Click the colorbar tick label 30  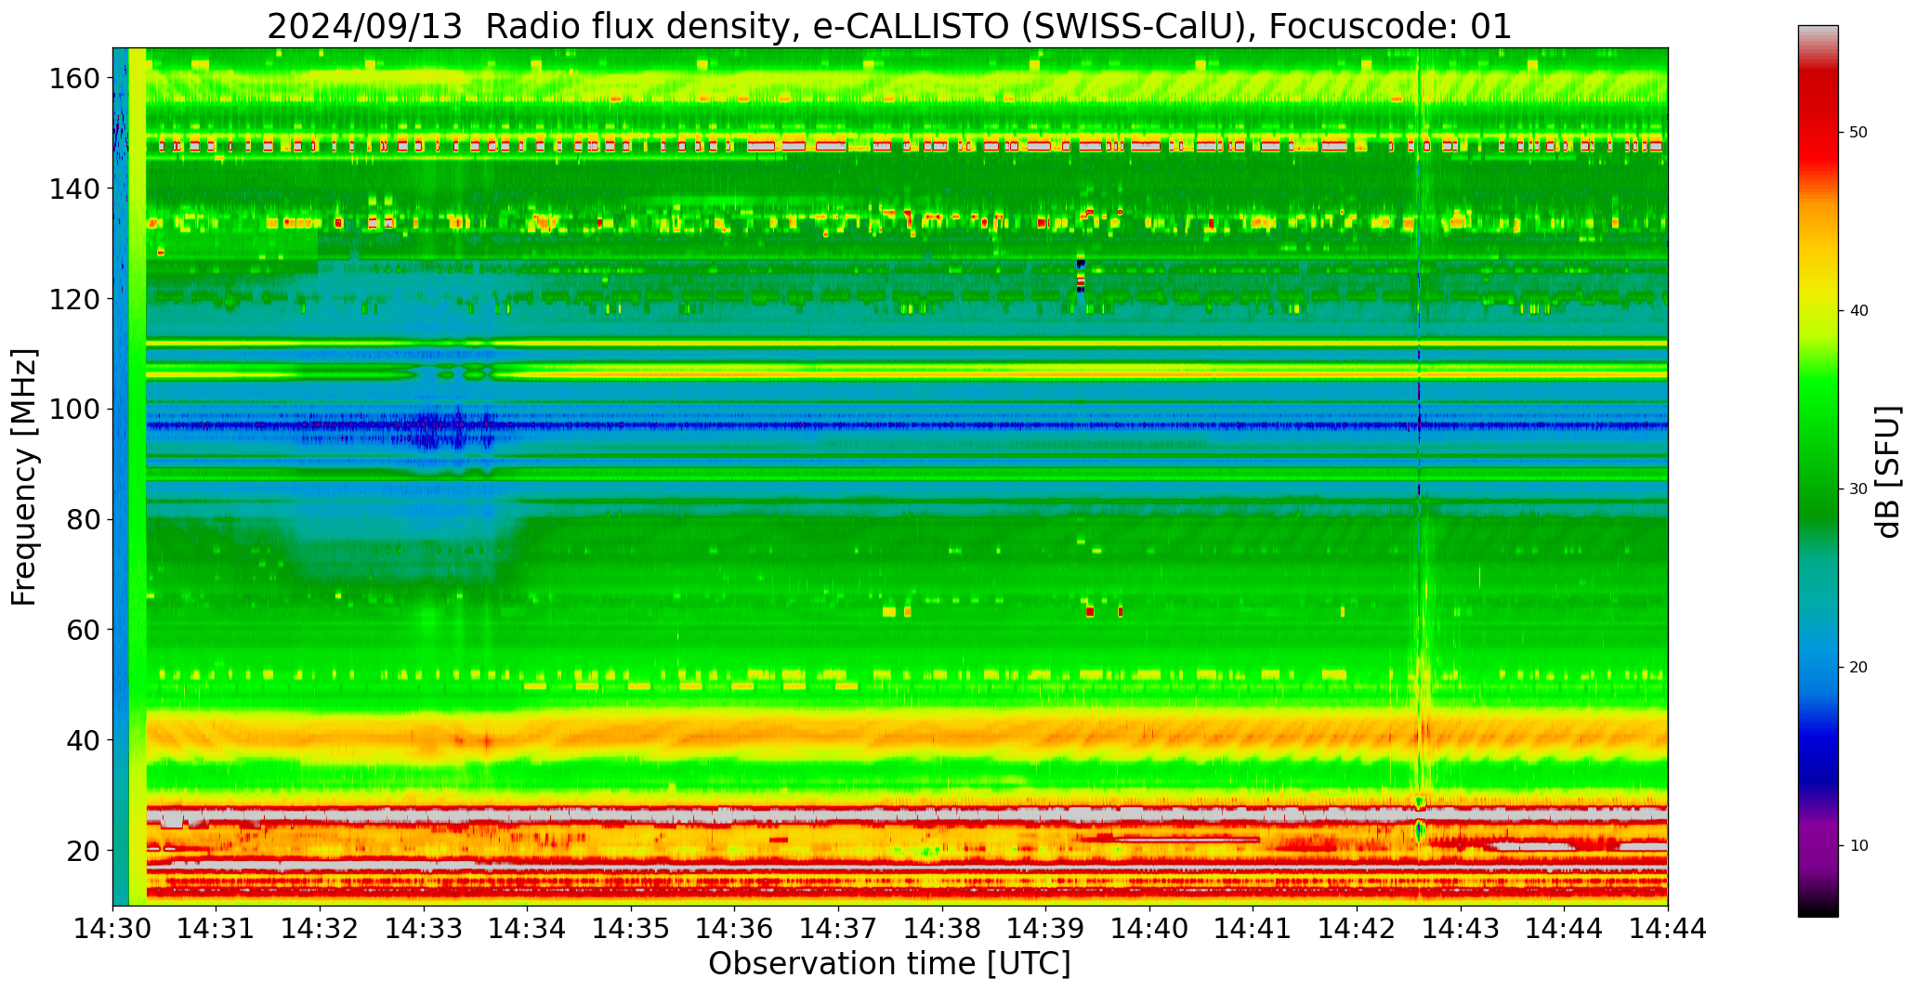1858,489
